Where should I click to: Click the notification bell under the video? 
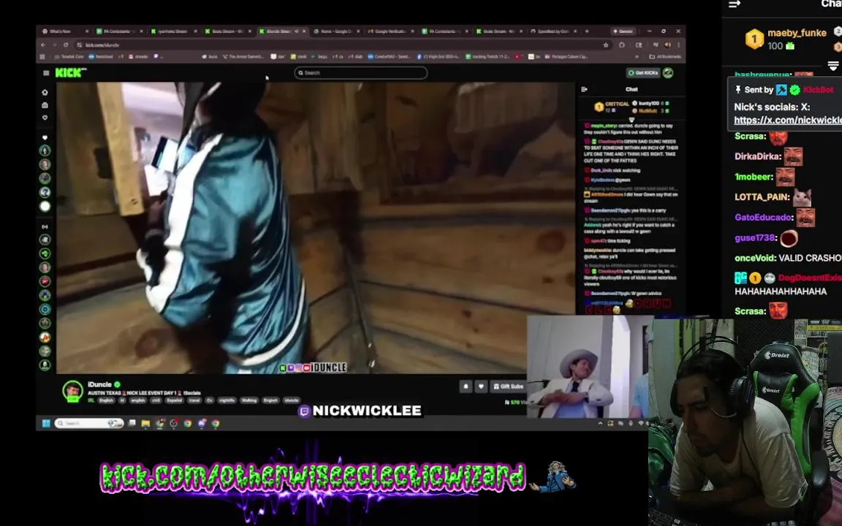[466, 386]
